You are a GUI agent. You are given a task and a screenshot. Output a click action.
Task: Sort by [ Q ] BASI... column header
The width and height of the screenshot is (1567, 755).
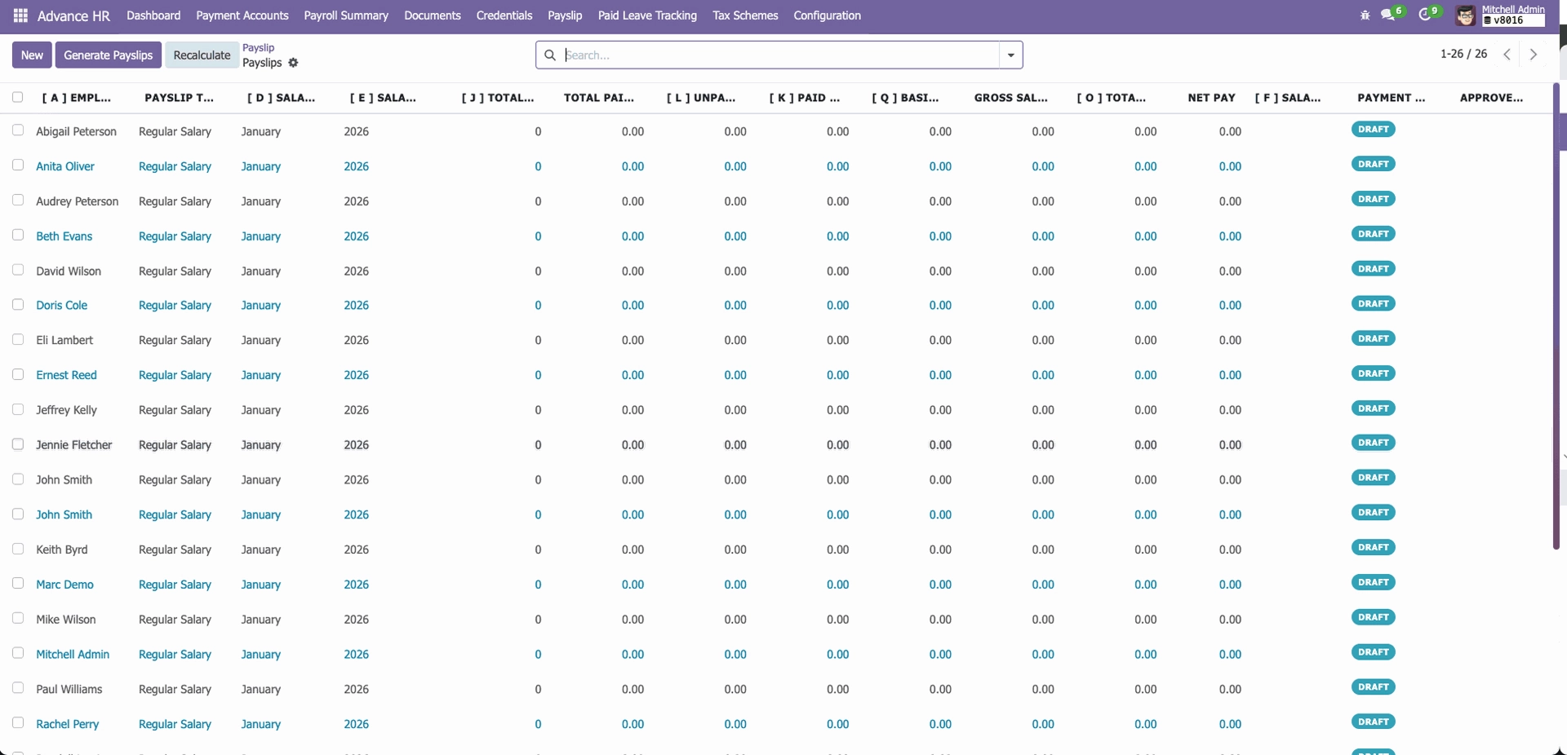tap(905, 98)
